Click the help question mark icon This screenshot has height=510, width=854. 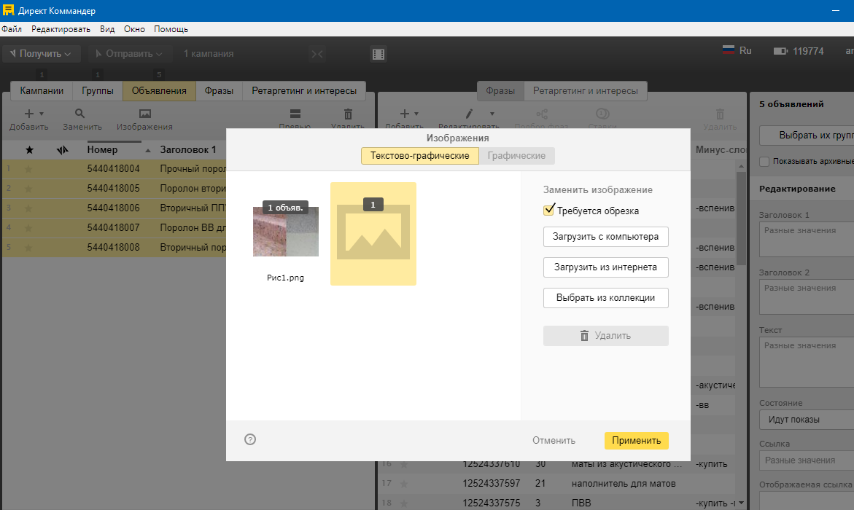click(x=250, y=439)
